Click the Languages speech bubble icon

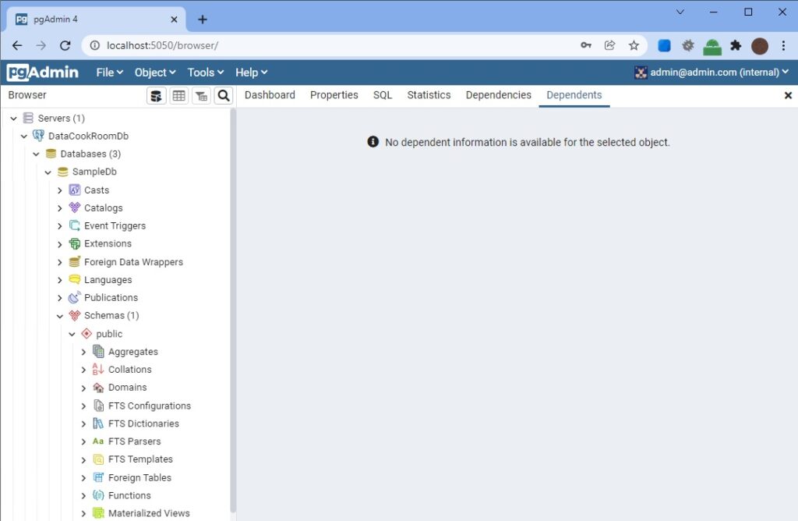click(75, 279)
